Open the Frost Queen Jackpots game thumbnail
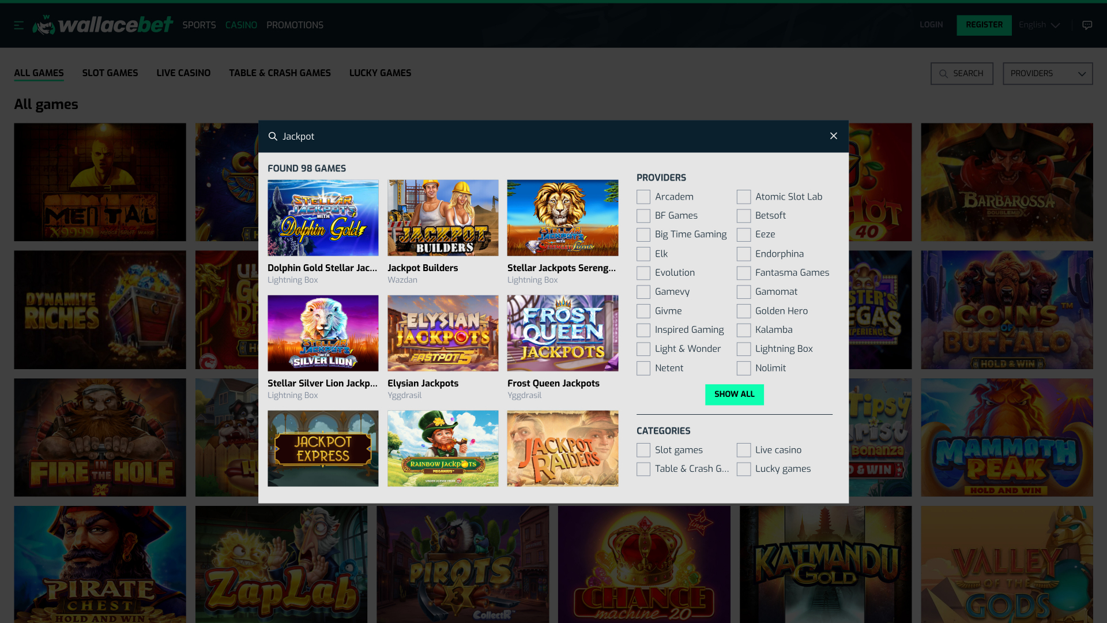This screenshot has width=1107, height=623. tap(563, 333)
